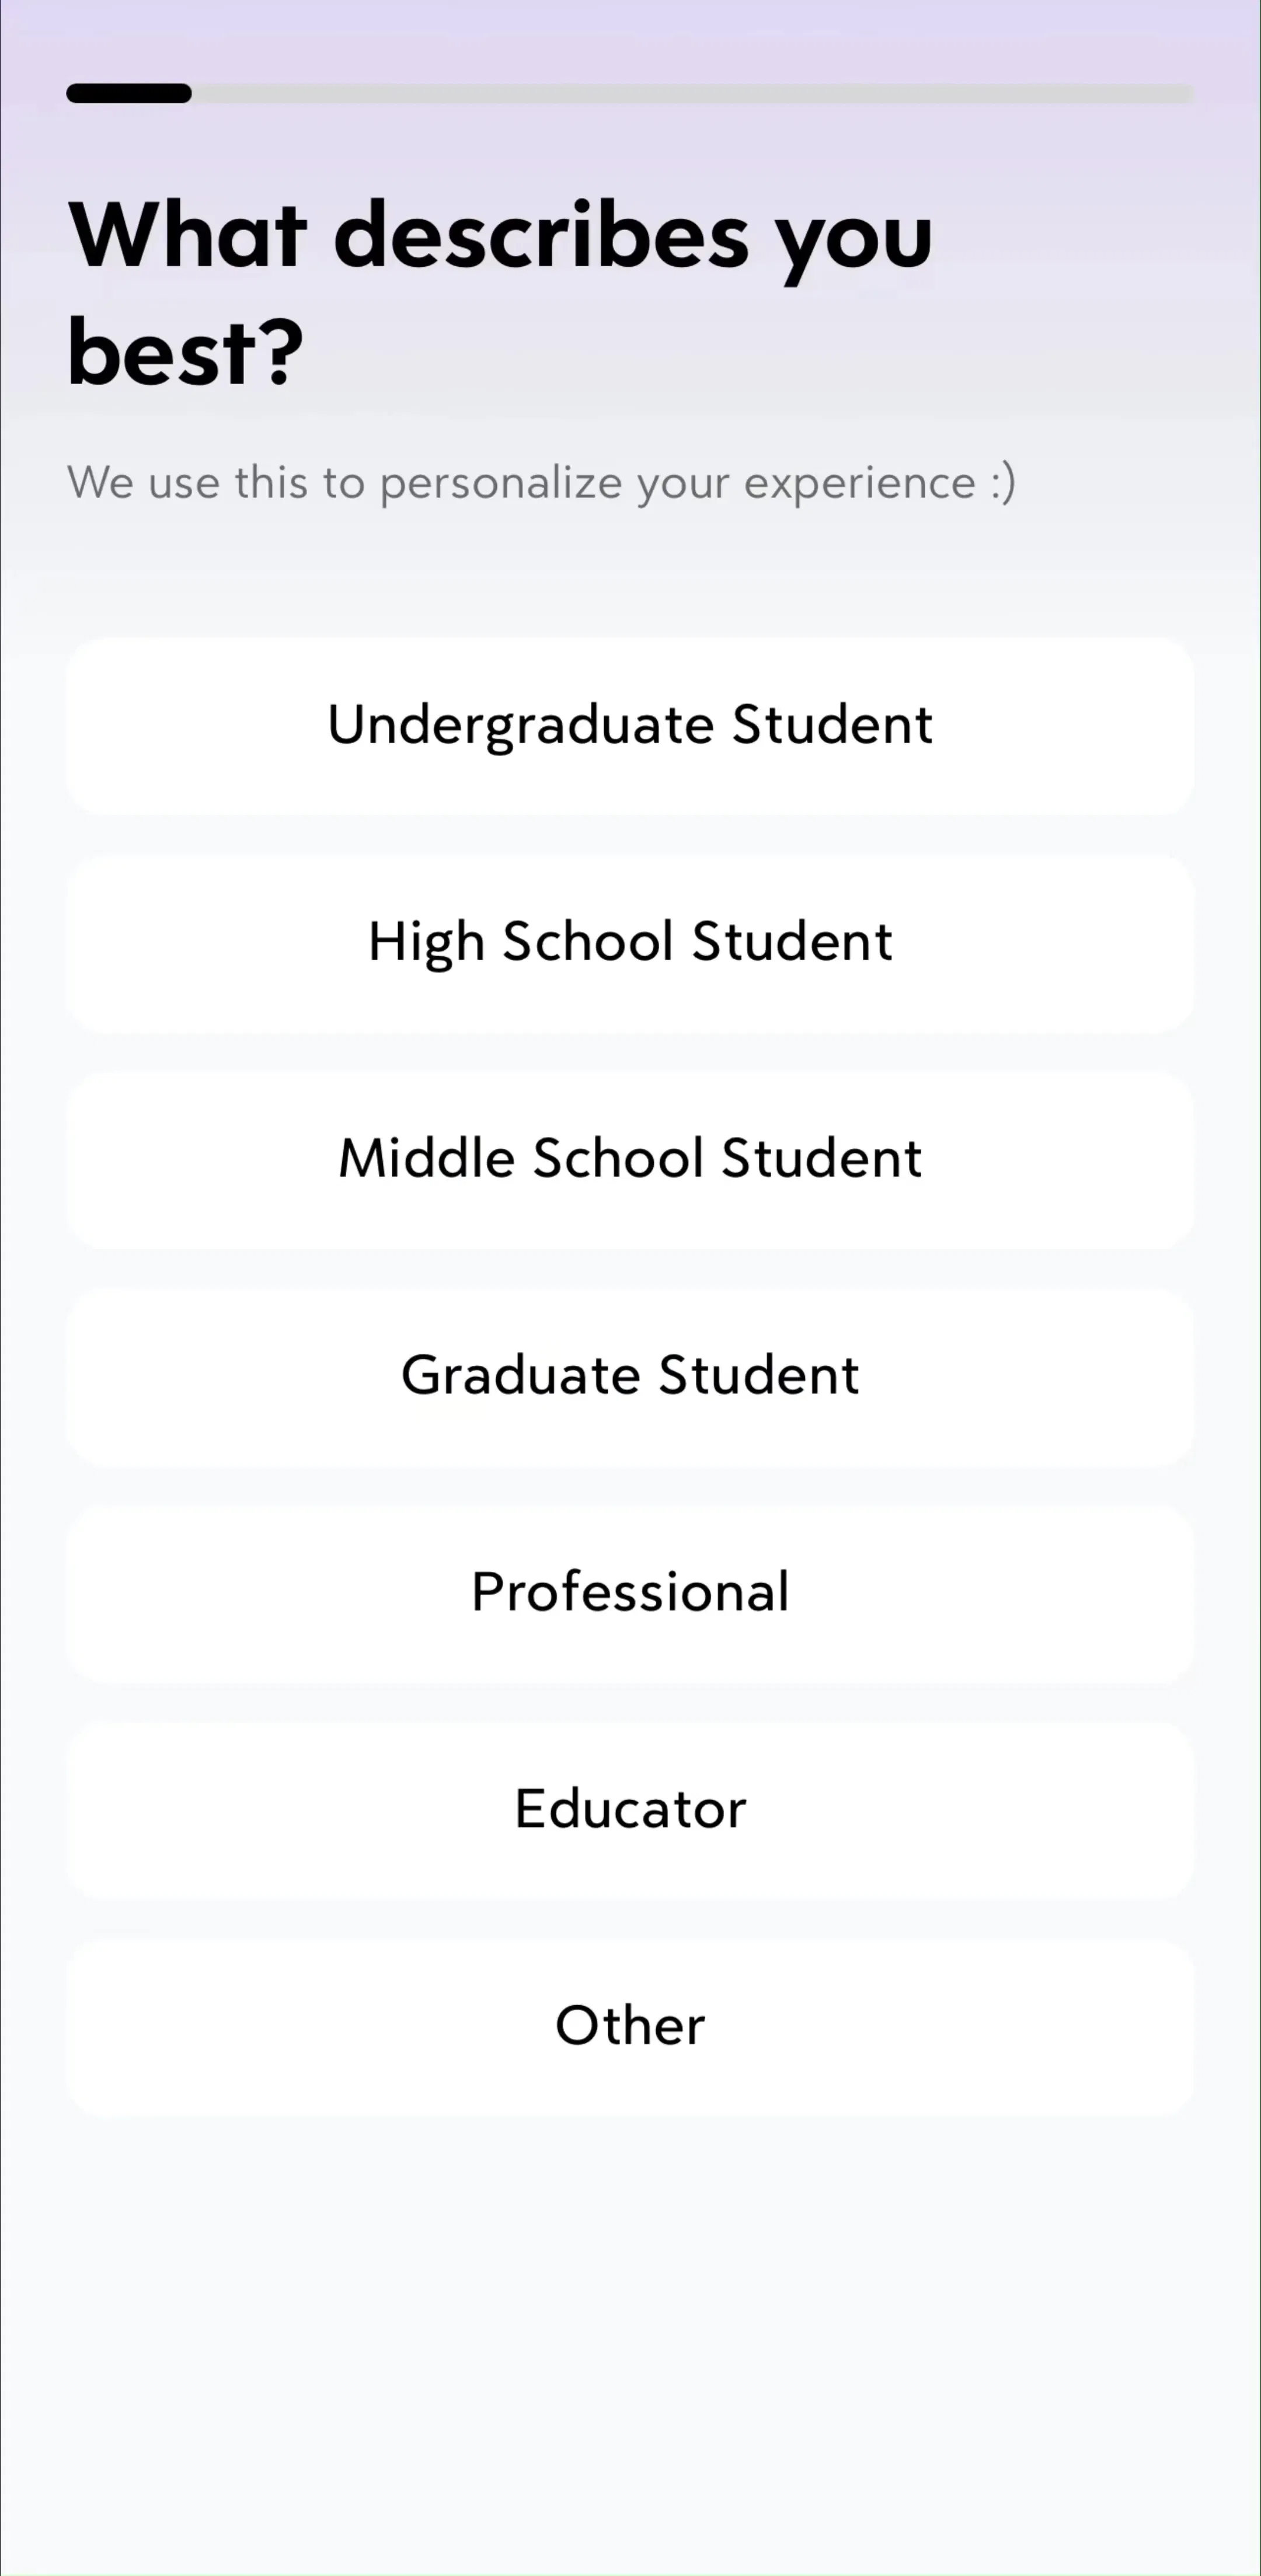1261x2576 pixels.
Task: Pick the Middle School Student option
Action: tap(630, 1160)
